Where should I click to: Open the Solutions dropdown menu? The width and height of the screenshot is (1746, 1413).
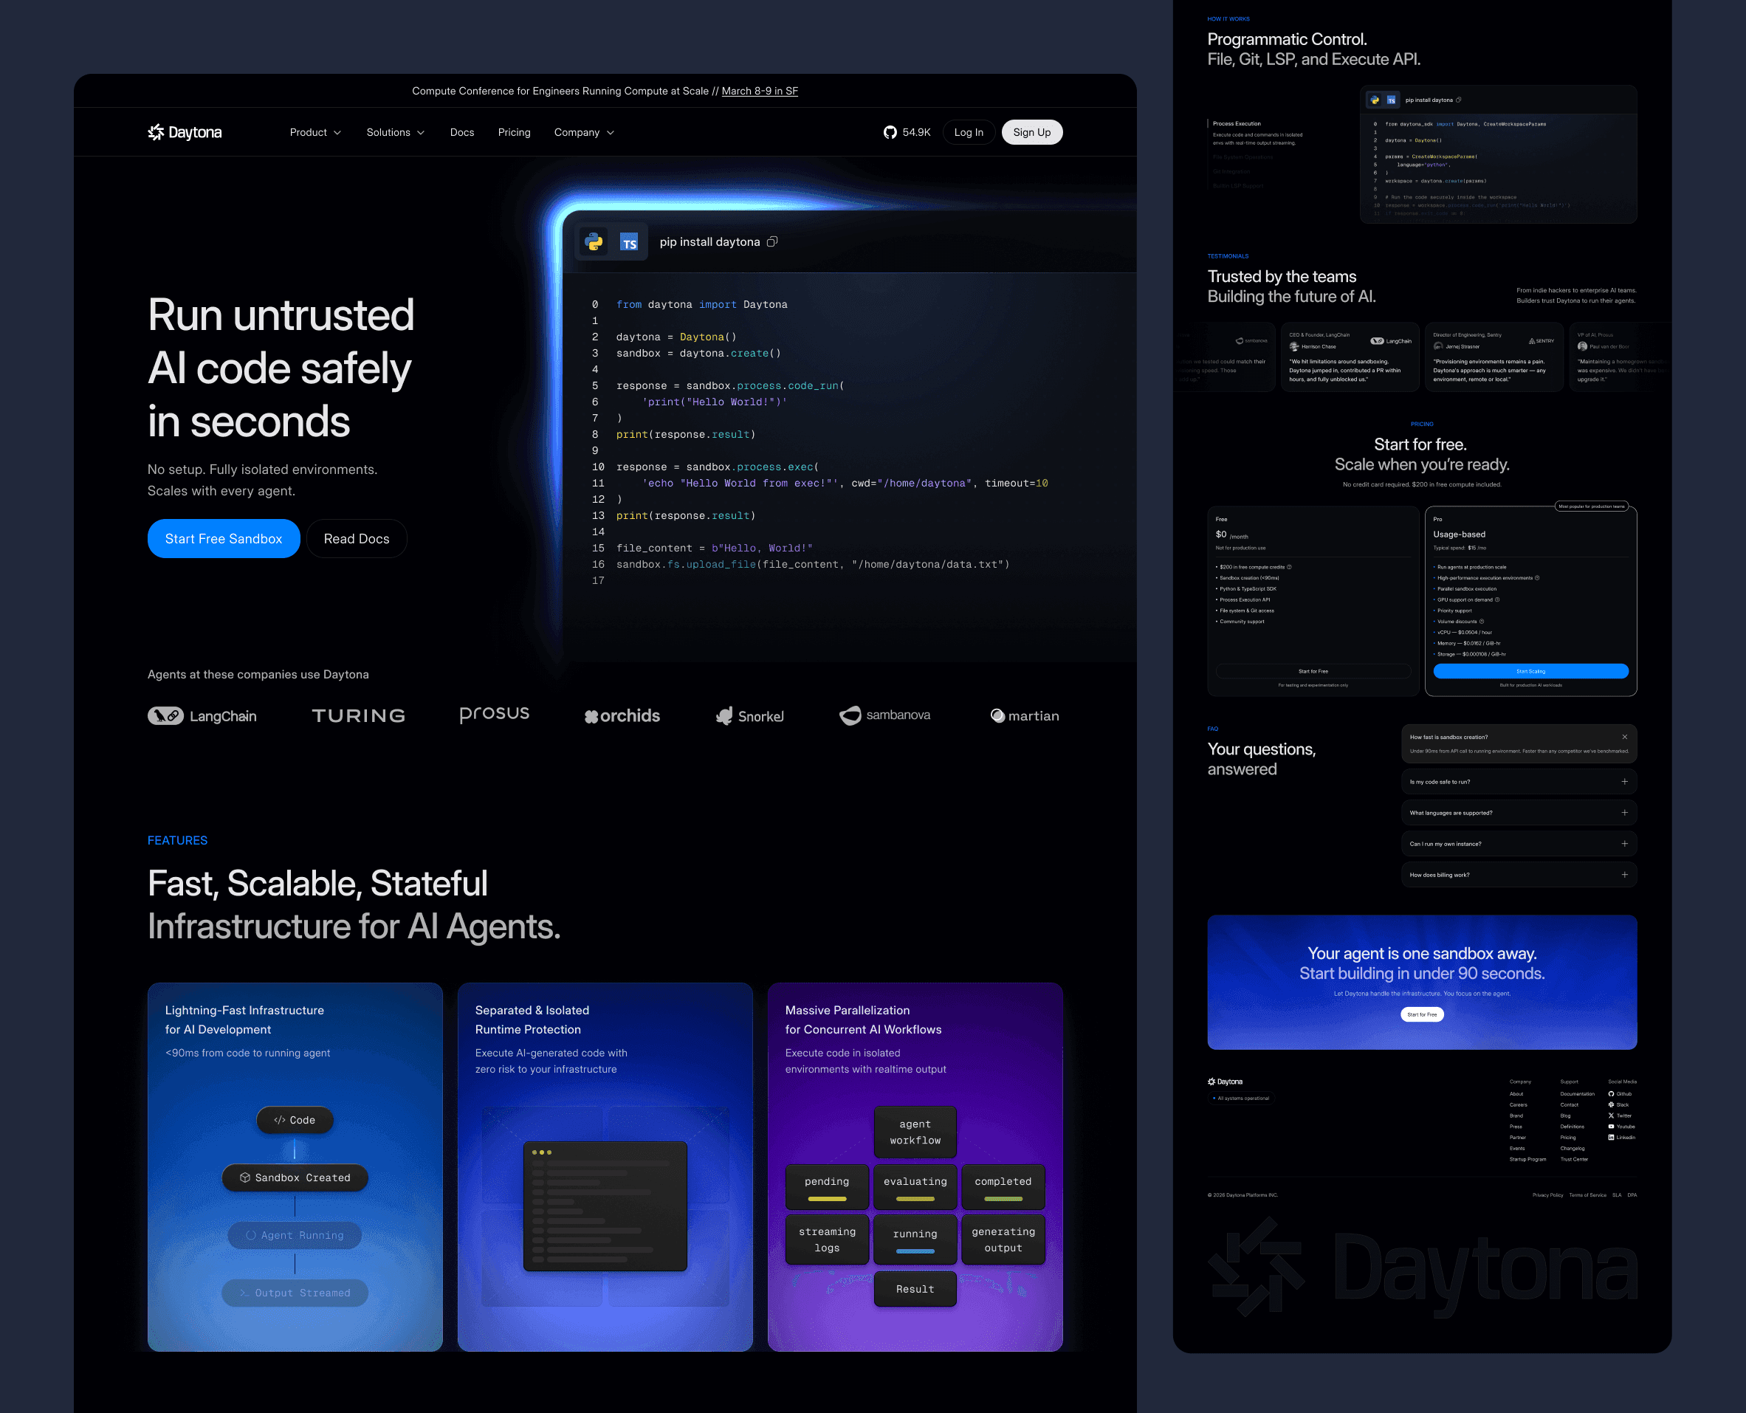pyautogui.click(x=395, y=132)
